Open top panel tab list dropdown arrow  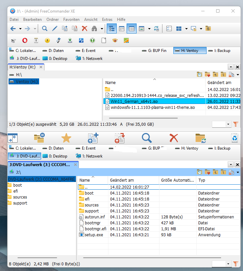click(231, 67)
